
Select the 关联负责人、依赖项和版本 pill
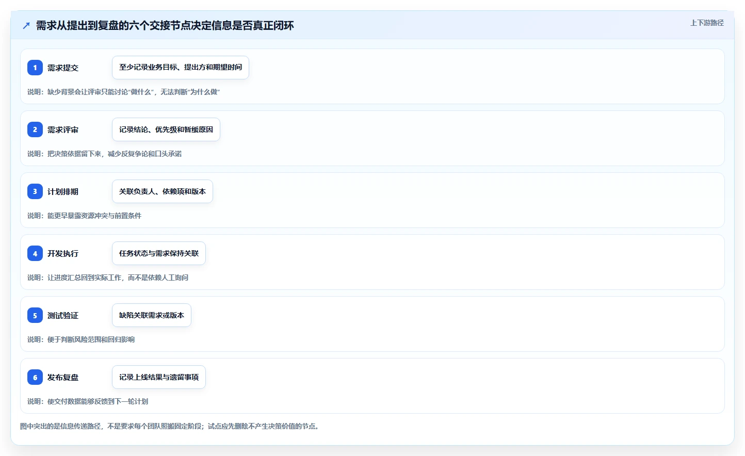coord(163,191)
